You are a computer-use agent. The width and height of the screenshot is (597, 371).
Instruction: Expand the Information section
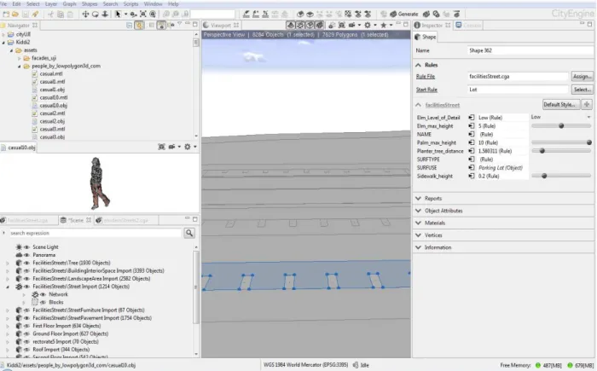(418, 247)
